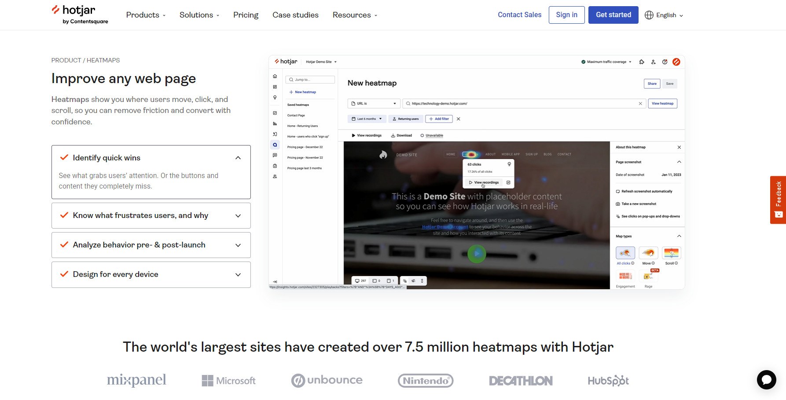
Task: Click the Microsoft logo
Action: click(228, 381)
